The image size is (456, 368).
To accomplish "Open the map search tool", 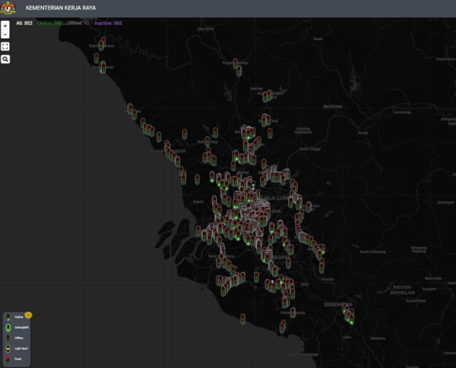I will (x=5, y=59).
